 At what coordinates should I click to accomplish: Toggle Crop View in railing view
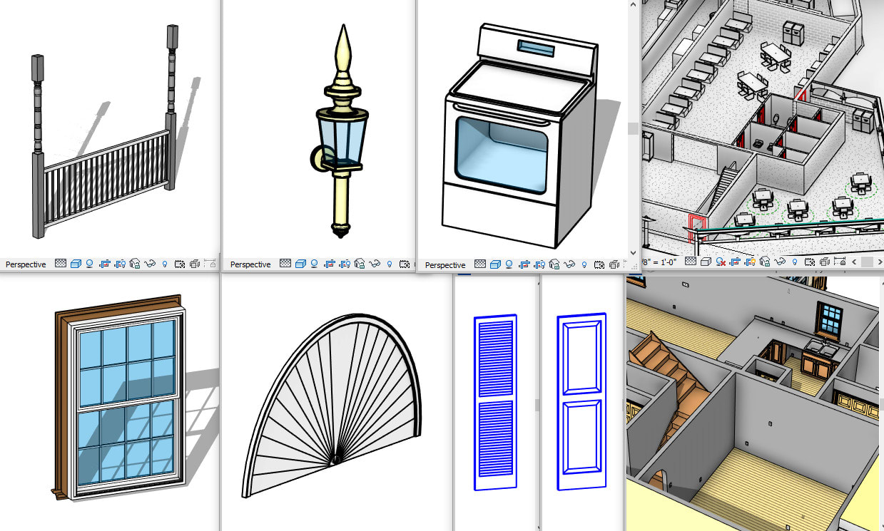click(105, 264)
